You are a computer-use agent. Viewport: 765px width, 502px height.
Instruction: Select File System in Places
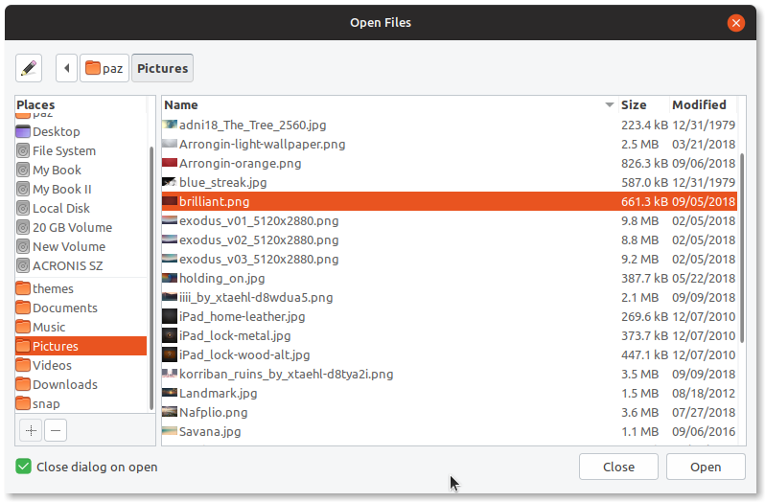(81, 150)
